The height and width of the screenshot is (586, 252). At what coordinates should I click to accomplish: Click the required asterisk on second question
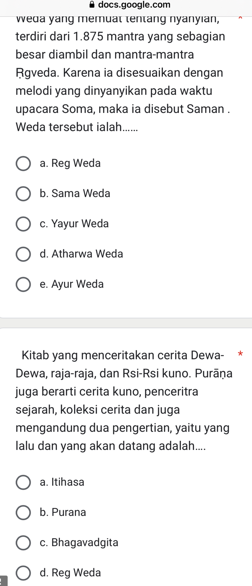pyautogui.click(x=240, y=354)
